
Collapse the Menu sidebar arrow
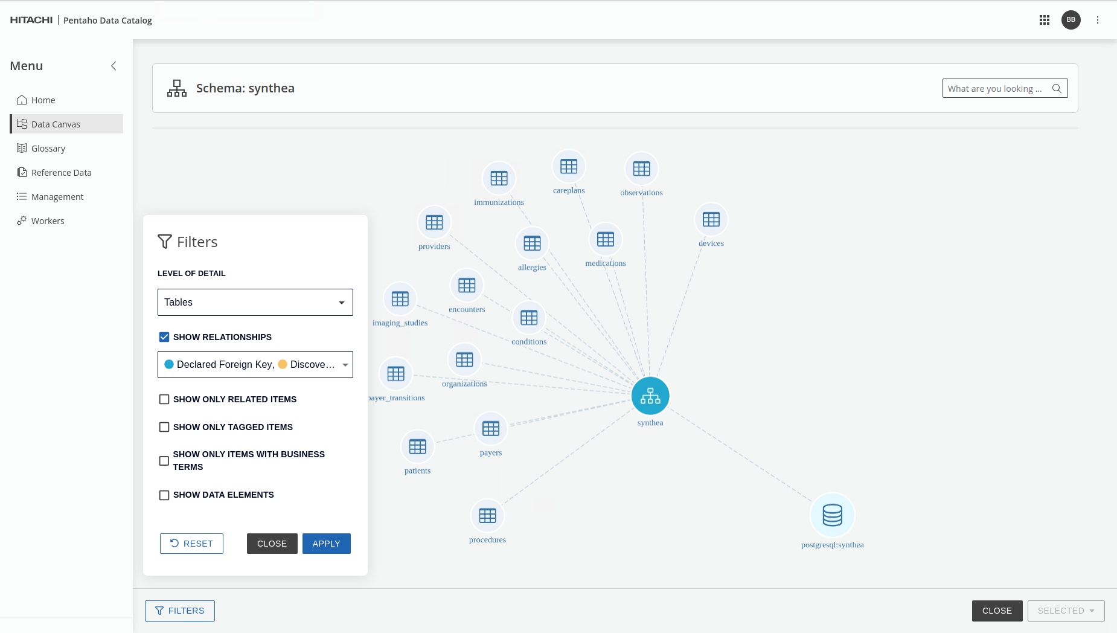click(x=114, y=66)
